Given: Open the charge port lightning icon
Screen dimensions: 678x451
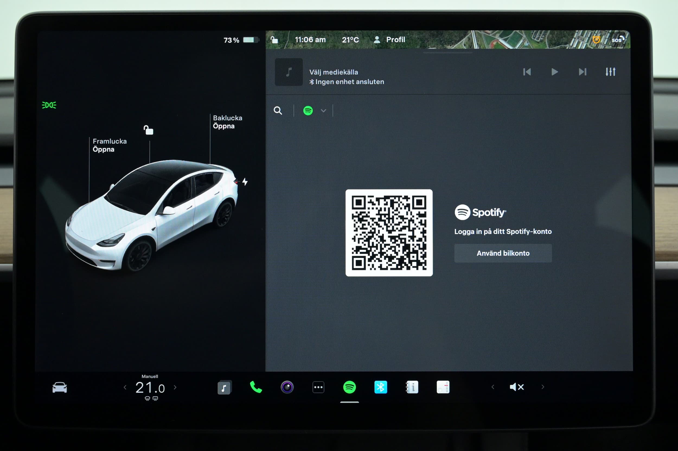Looking at the screenshot, I should click(x=245, y=182).
